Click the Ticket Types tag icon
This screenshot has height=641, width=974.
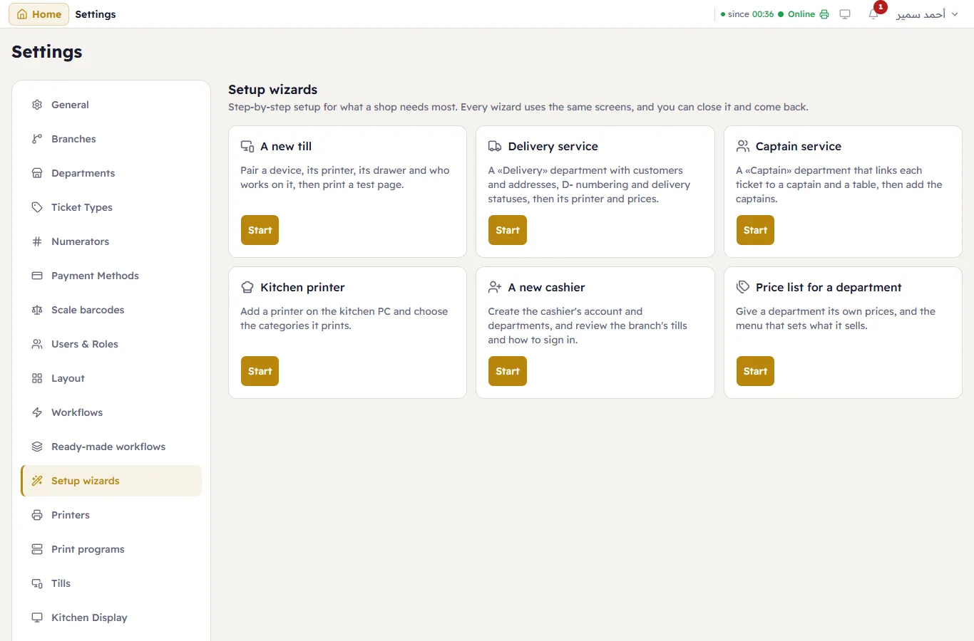click(37, 207)
